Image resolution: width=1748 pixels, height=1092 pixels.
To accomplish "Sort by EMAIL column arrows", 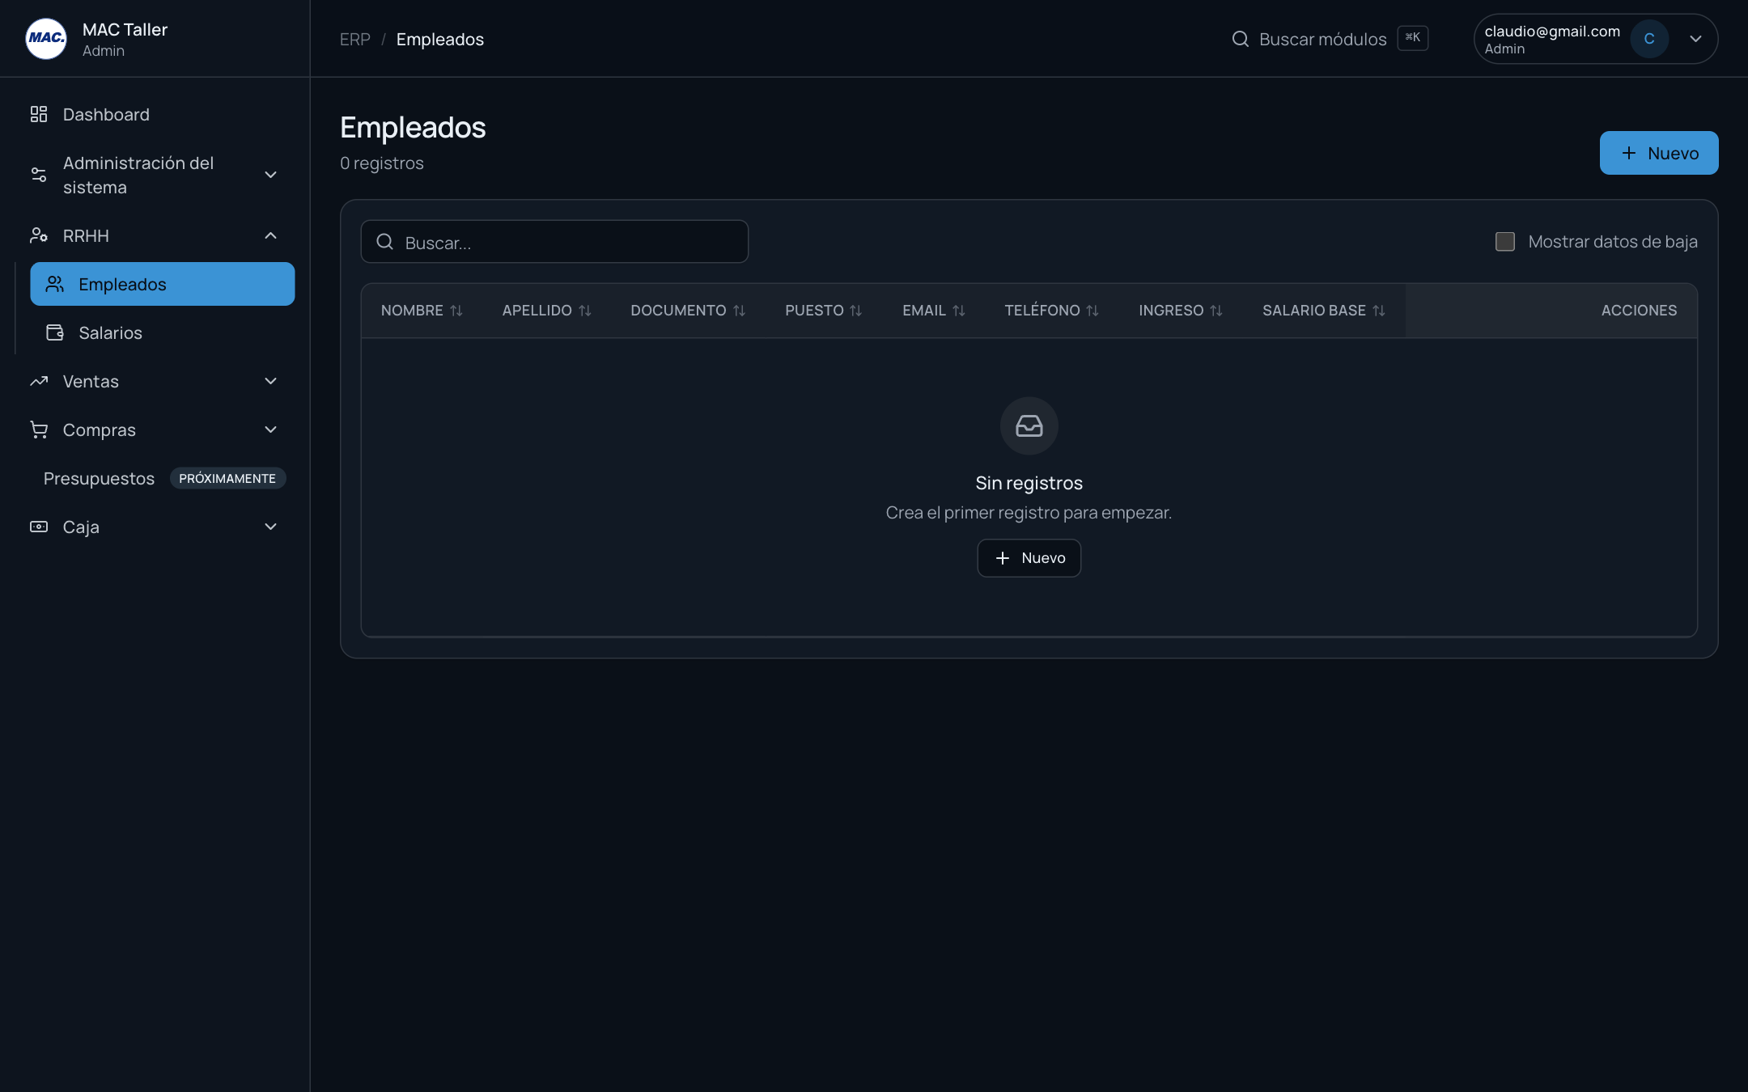I will [959, 311].
